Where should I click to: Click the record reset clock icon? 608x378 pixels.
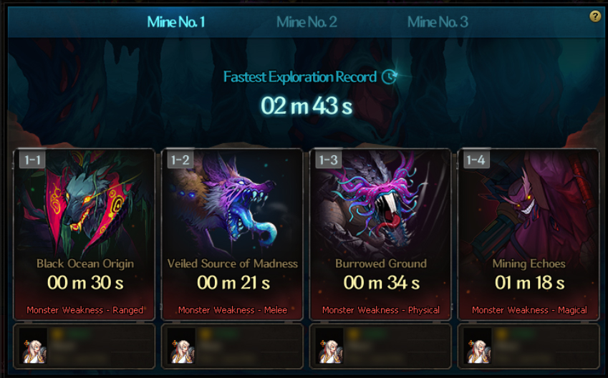[389, 77]
